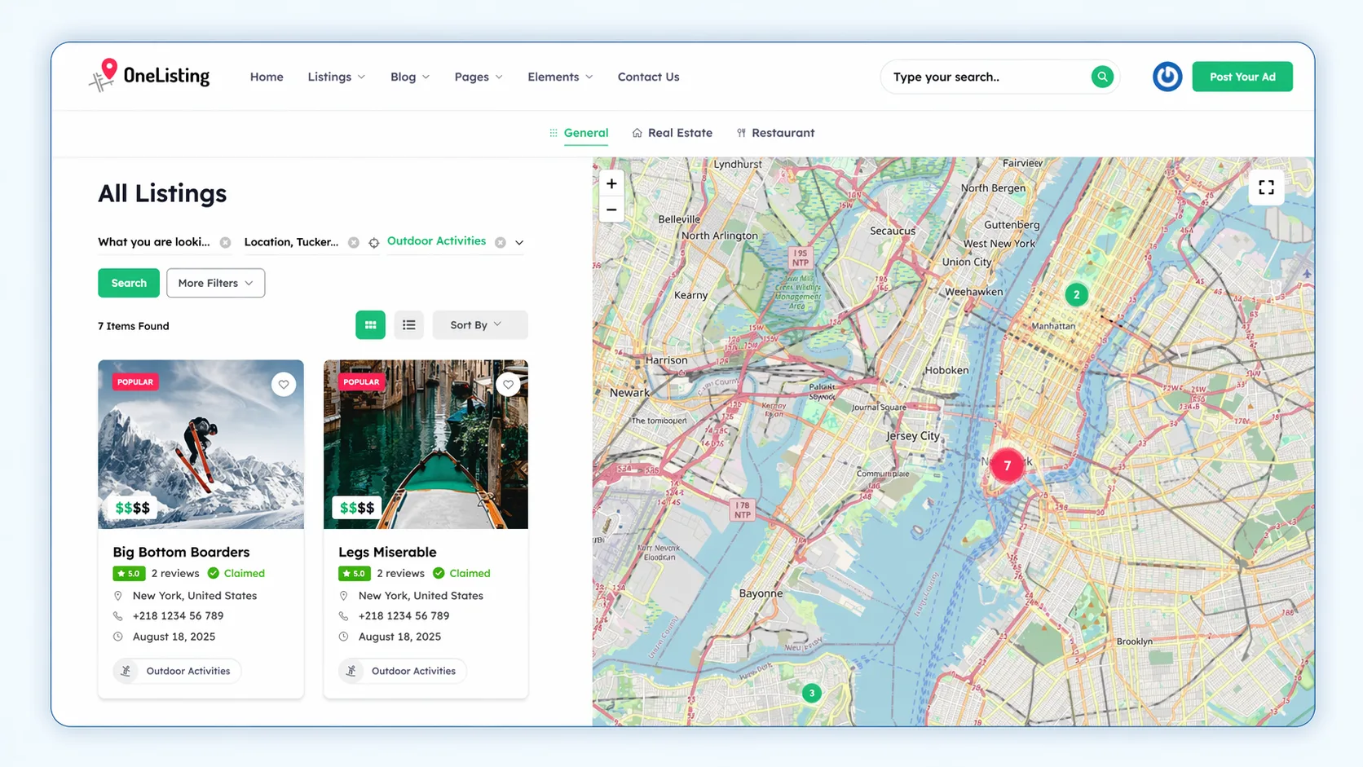
Task: Switch to list view layout
Action: [409, 325]
